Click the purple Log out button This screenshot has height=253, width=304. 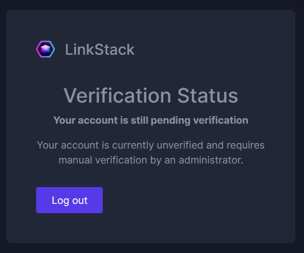69,200
